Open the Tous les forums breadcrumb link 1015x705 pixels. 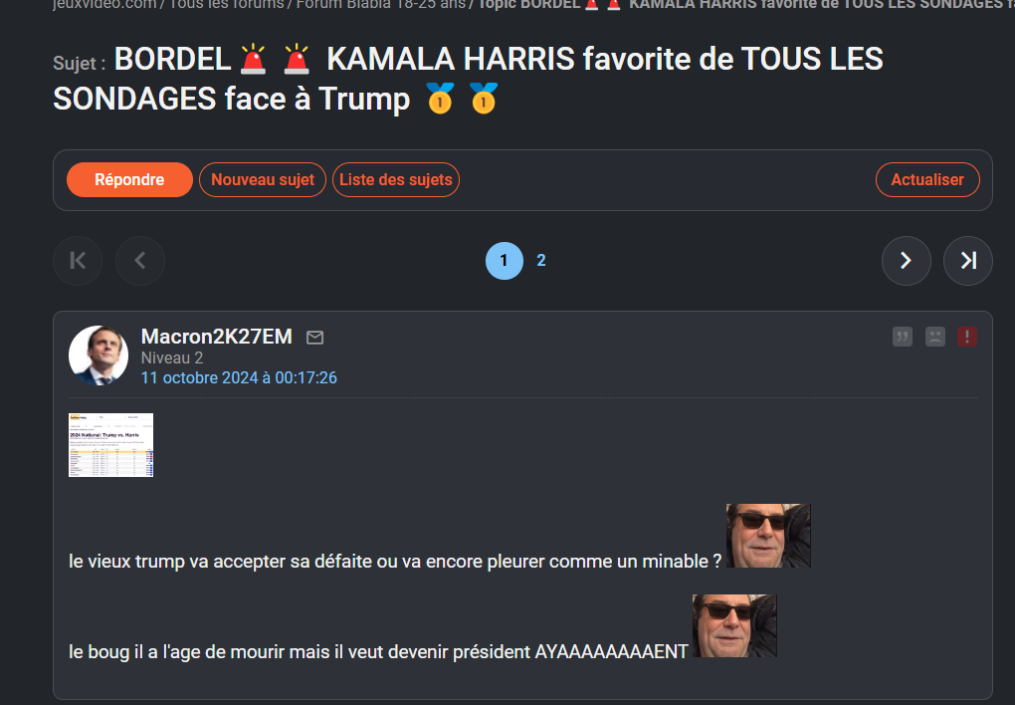pos(227,5)
